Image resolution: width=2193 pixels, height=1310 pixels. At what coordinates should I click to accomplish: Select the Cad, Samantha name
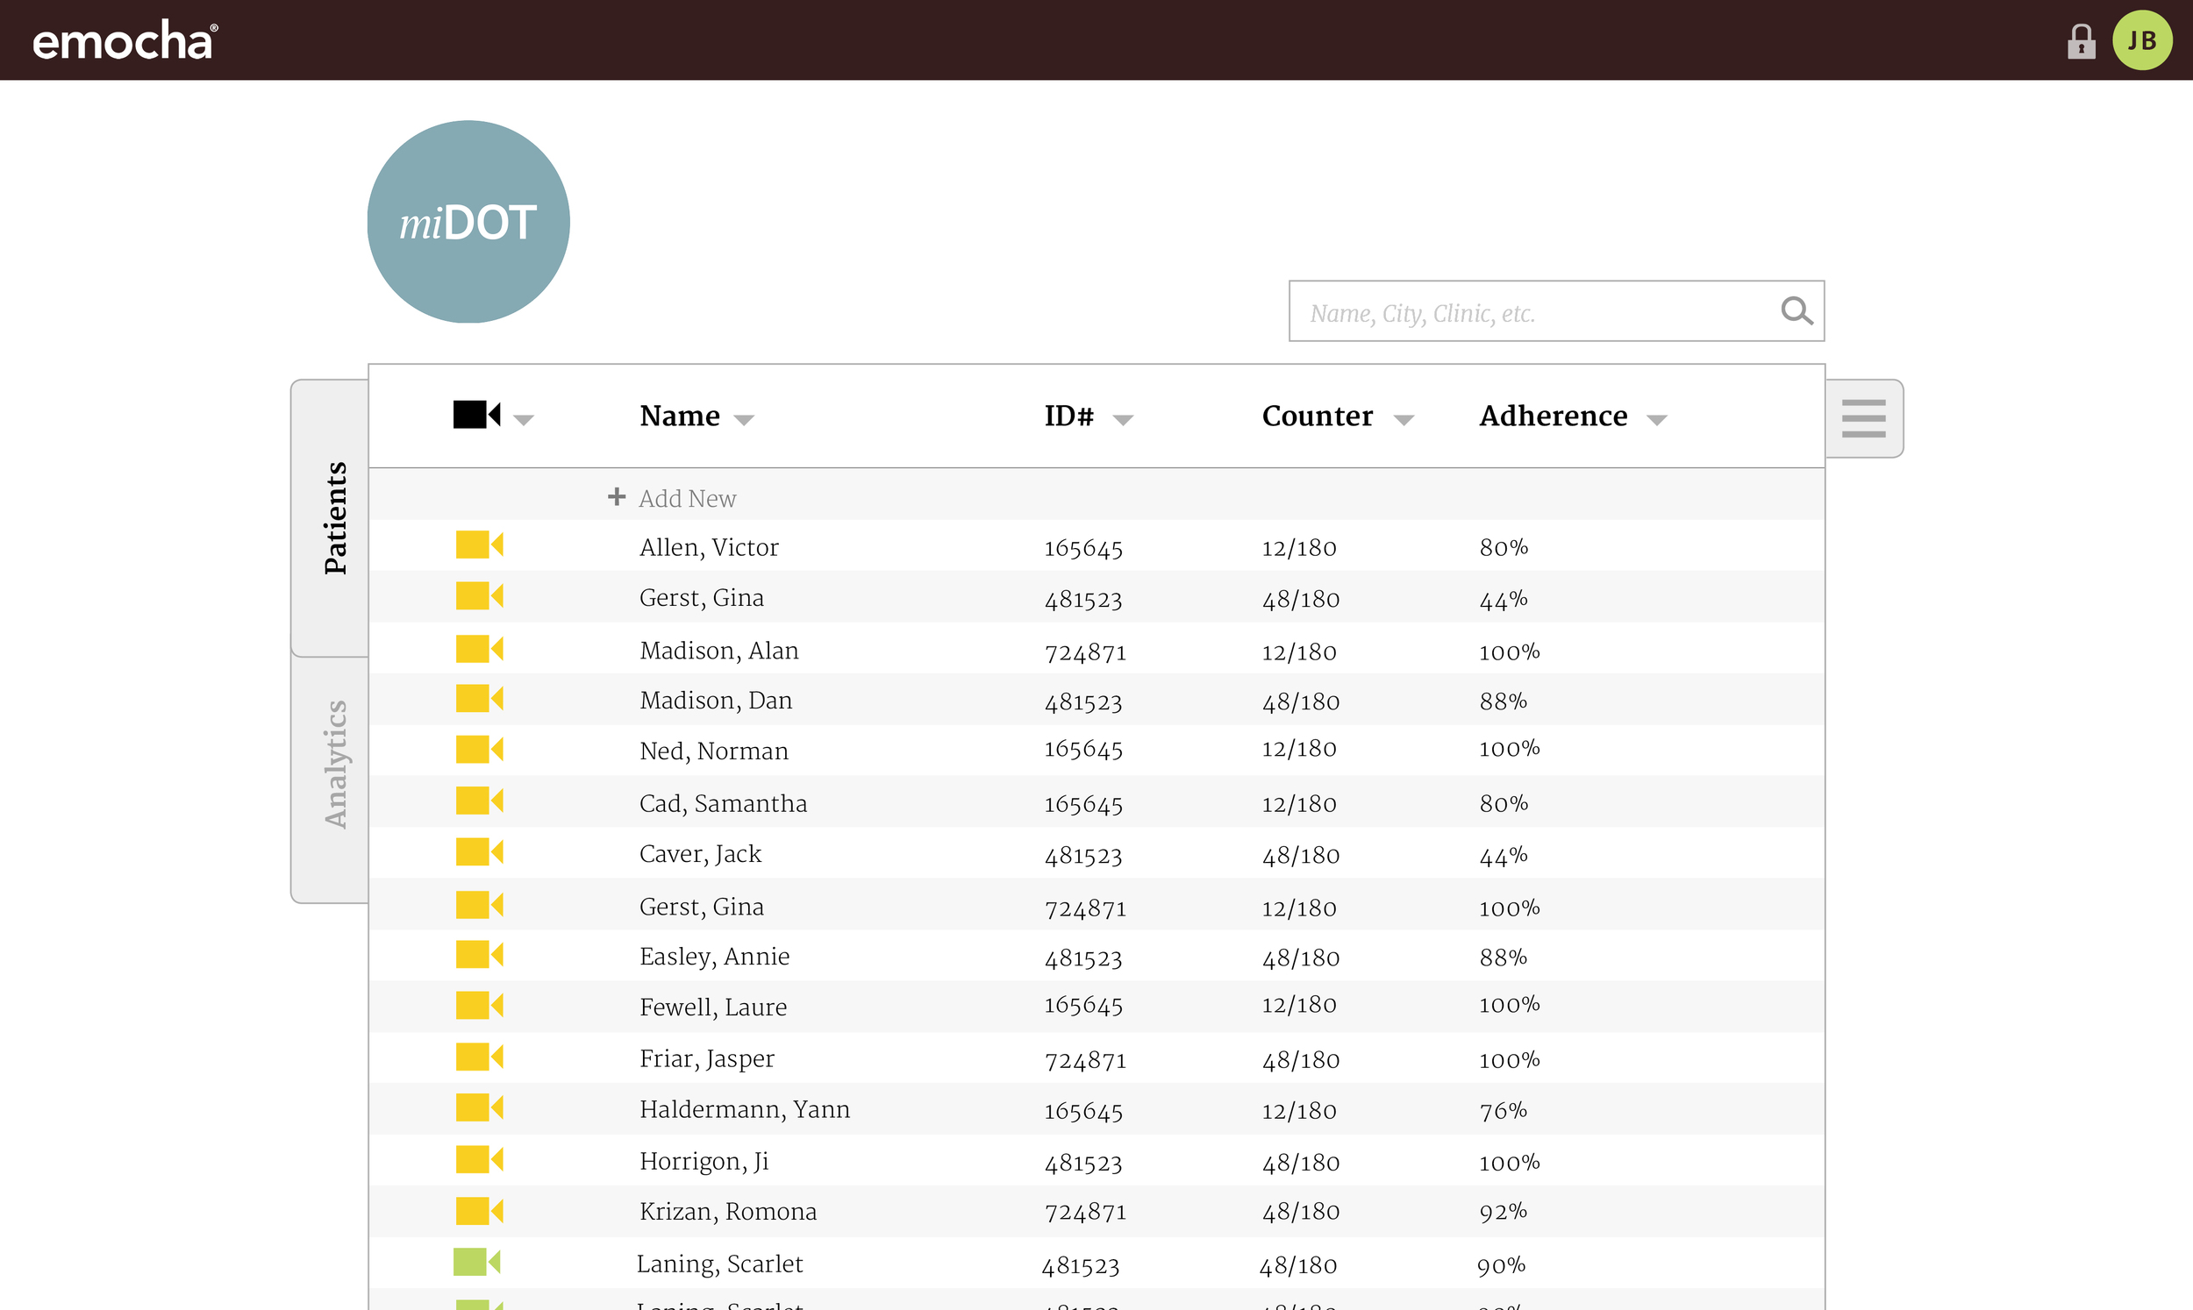coord(723,803)
